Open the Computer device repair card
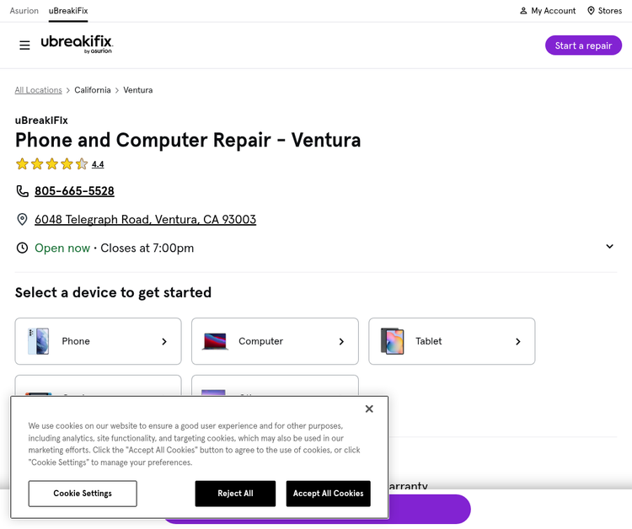The height and width of the screenshot is (529, 632). click(x=275, y=341)
